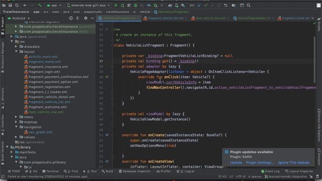
Task: Expand the mipmap folder
Action: (x=16, y=122)
